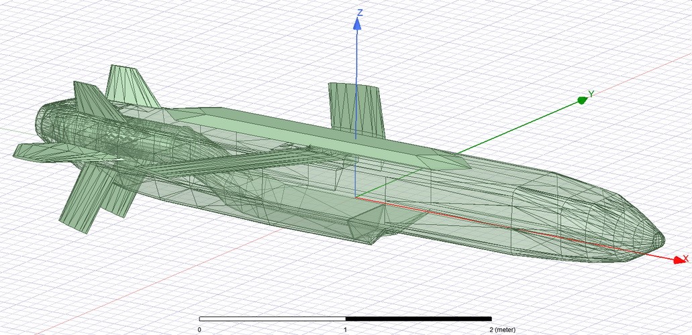Click the scale bar's 0 label

(x=199, y=330)
